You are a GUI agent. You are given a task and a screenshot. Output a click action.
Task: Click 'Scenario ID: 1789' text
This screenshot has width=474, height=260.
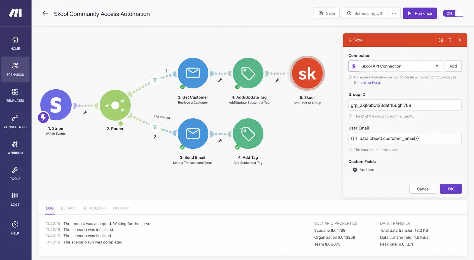pyautogui.click(x=330, y=230)
